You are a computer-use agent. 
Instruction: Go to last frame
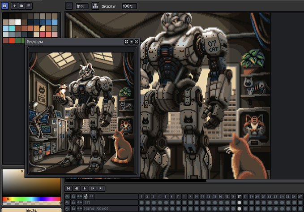[101, 188]
